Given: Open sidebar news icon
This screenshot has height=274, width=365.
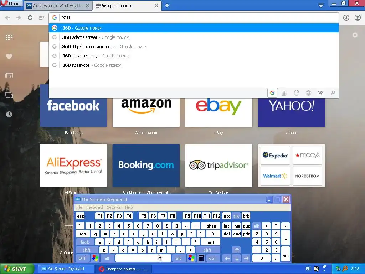Looking at the screenshot, I should click(9, 76).
